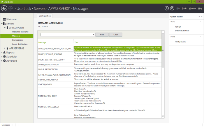
Task: Open Welcome in the navigation tree
Action: point(11,19)
